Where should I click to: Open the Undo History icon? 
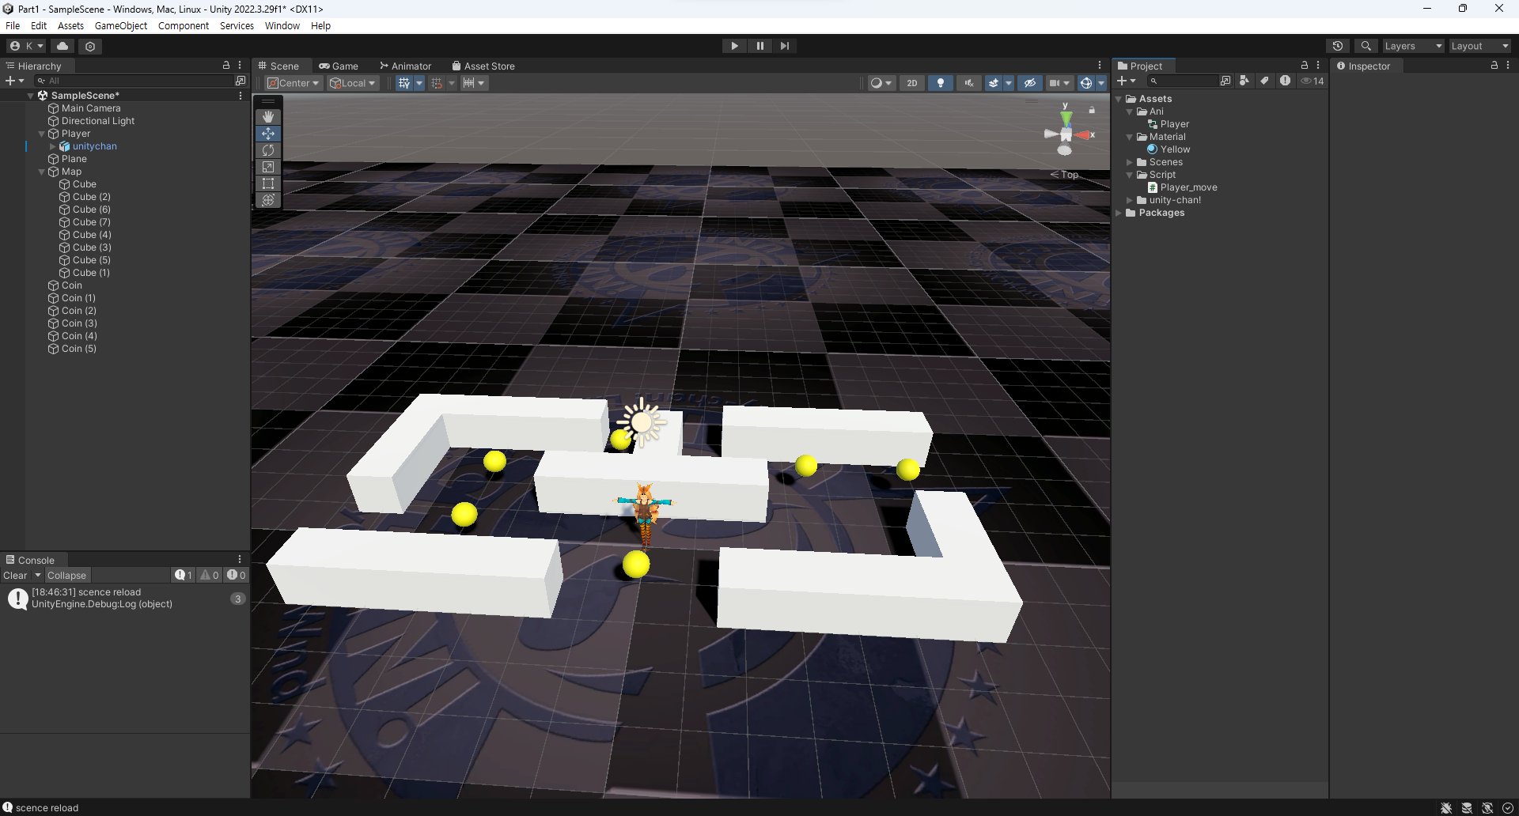point(1338,46)
